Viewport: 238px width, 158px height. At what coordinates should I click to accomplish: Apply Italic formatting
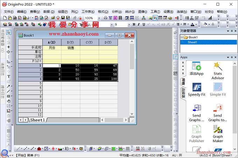[139, 24]
